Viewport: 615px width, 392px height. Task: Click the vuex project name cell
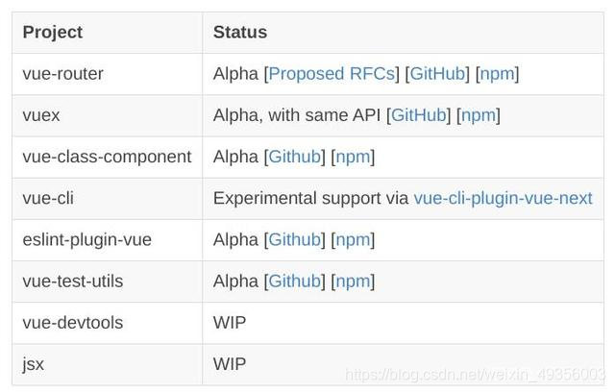(107, 115)
